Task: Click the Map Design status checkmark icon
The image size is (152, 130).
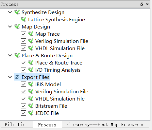Action: 17,27
